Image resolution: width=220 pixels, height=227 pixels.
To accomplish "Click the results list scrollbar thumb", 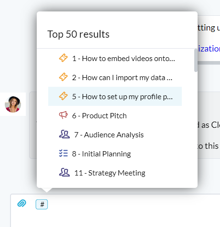I will [196, 61].
